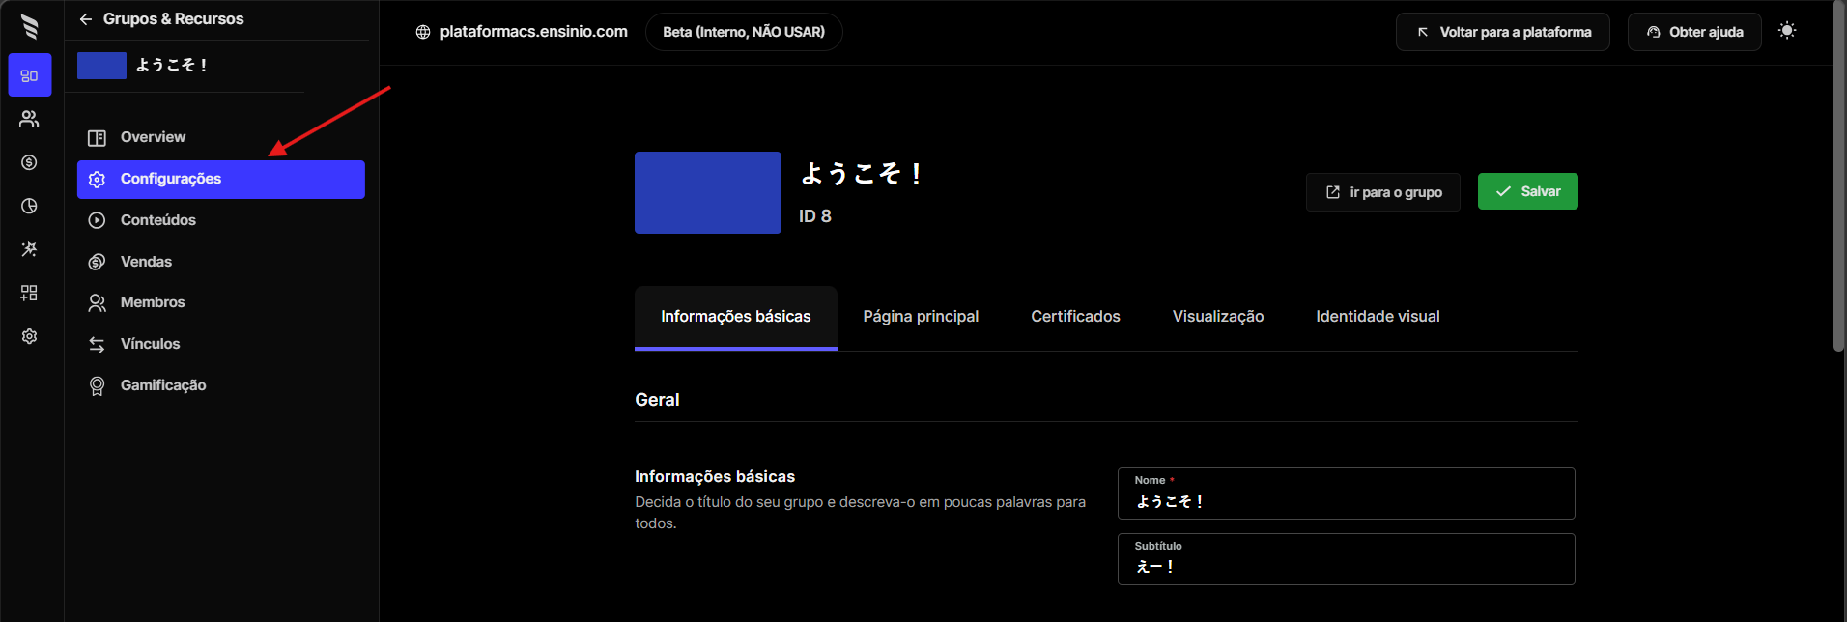
Task: Switch to the Página principal tab
Action: pyautogui.click(x=921, y=317)
